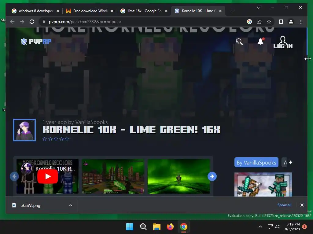Open the Windows Start menu
Screen dimensions: 313x234
tap(130, 227)
